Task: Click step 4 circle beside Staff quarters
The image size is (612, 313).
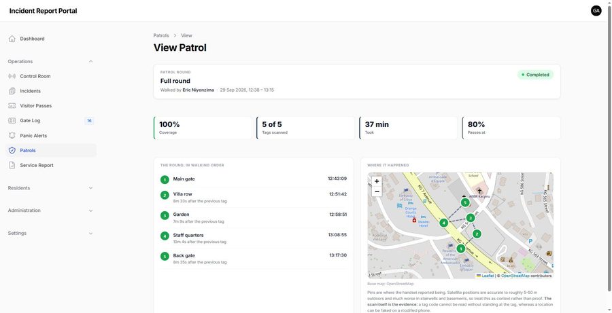Action: pyautogui.click(x=165, y=236)
